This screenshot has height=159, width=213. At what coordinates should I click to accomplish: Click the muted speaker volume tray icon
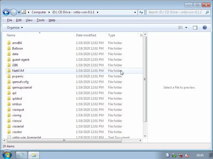[x=187, y=155]
